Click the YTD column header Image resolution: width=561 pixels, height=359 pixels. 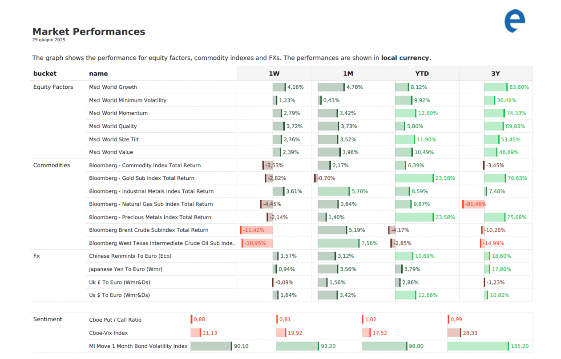(422, 74)
